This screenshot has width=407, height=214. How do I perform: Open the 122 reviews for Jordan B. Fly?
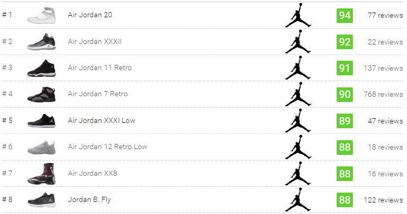click(383, 200)
